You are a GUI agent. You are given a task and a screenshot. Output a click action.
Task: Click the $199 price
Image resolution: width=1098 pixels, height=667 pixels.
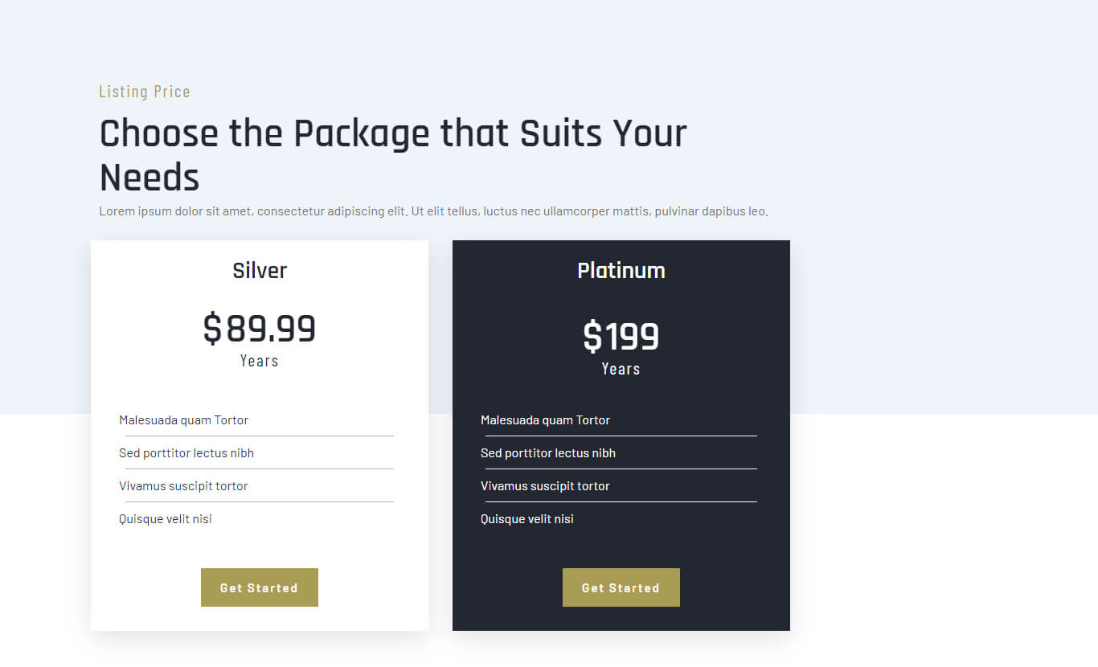coord(621,337)
